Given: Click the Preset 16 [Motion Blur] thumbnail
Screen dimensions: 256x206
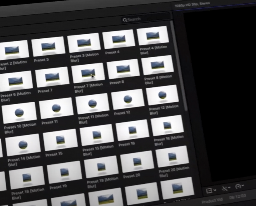Looking at the screenshot, I should tap(167, 125).
